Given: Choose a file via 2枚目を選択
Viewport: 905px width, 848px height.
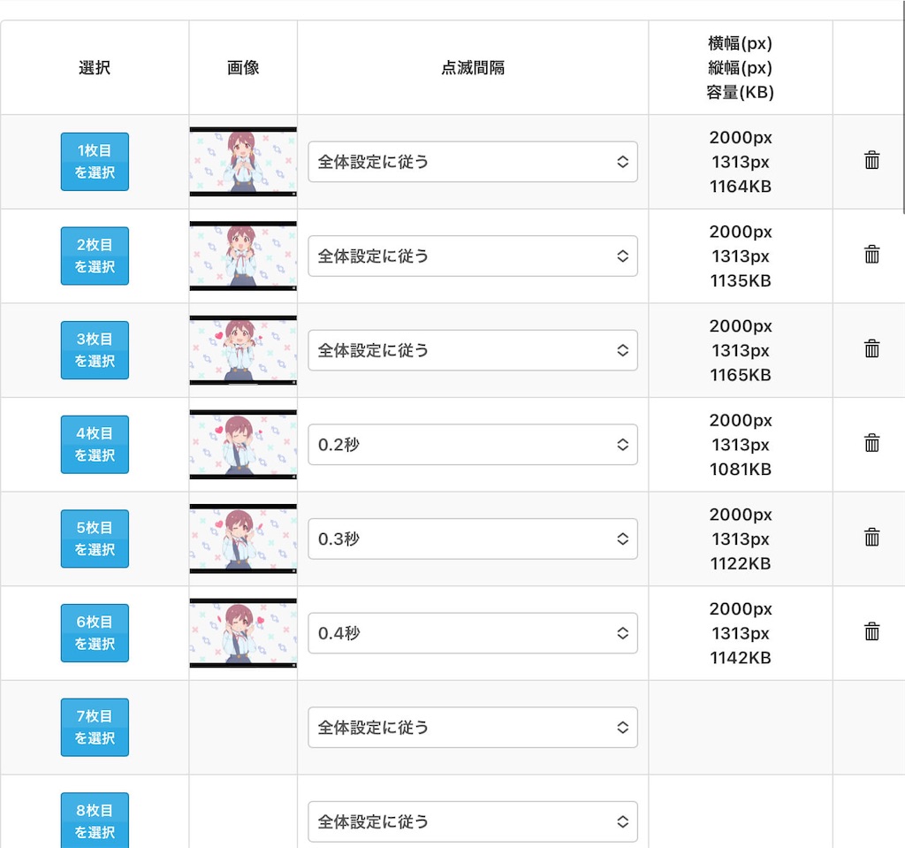Looking at the screenshot, I should (x=95, y=256).
